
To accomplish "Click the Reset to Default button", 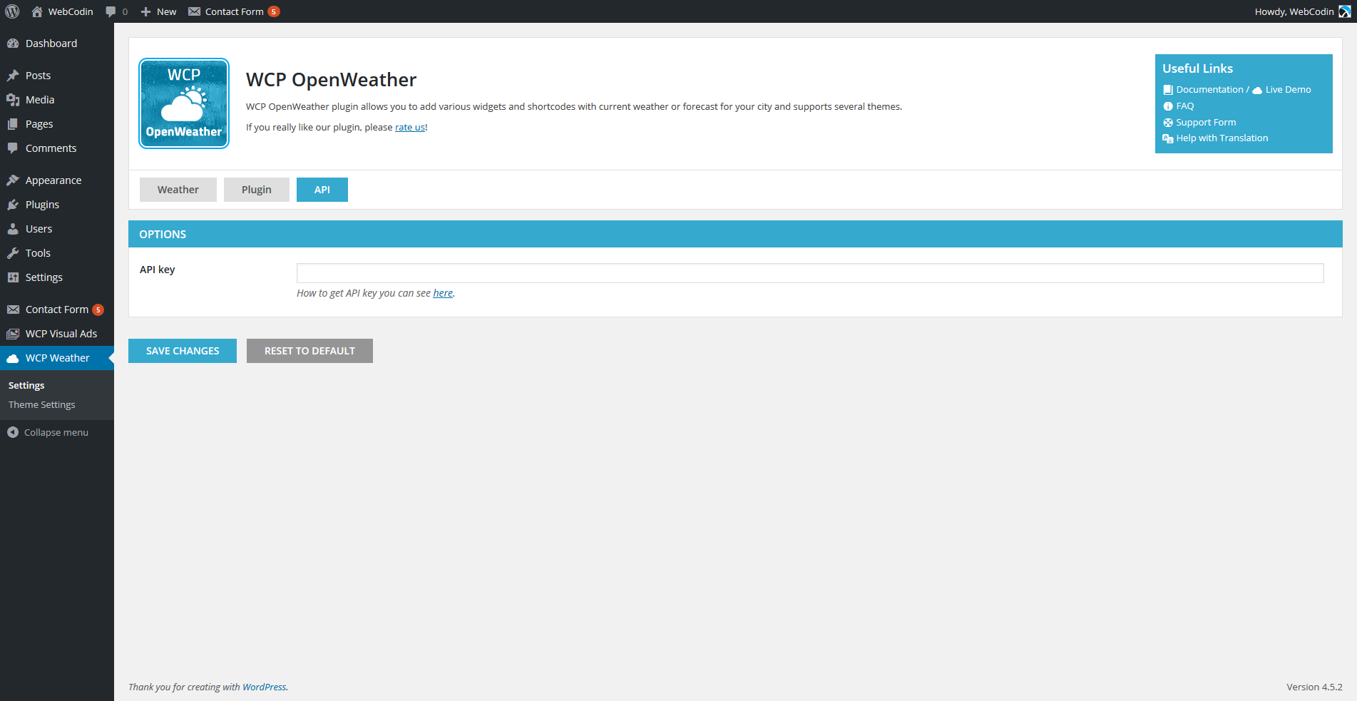I will (x=309, y=351).
